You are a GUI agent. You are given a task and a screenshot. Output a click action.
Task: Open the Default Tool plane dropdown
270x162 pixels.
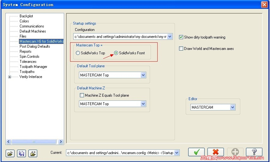[143, 75]
